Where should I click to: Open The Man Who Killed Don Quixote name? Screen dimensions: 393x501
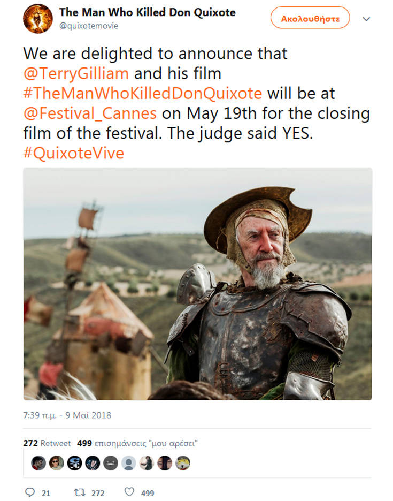tap(147, 12)
